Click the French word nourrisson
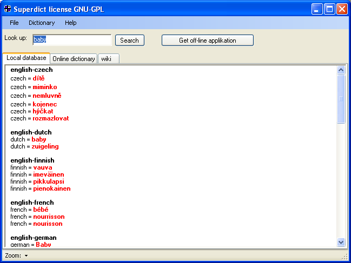 pos(49,217)
